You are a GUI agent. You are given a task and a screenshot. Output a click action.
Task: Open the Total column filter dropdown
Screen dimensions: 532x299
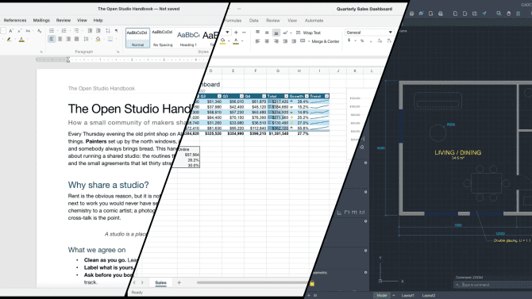pos(286,96)
